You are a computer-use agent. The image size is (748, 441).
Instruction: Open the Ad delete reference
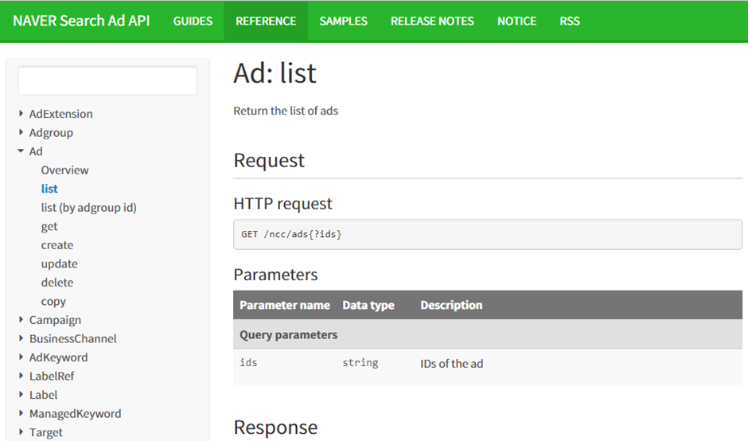tap(56, 283)
